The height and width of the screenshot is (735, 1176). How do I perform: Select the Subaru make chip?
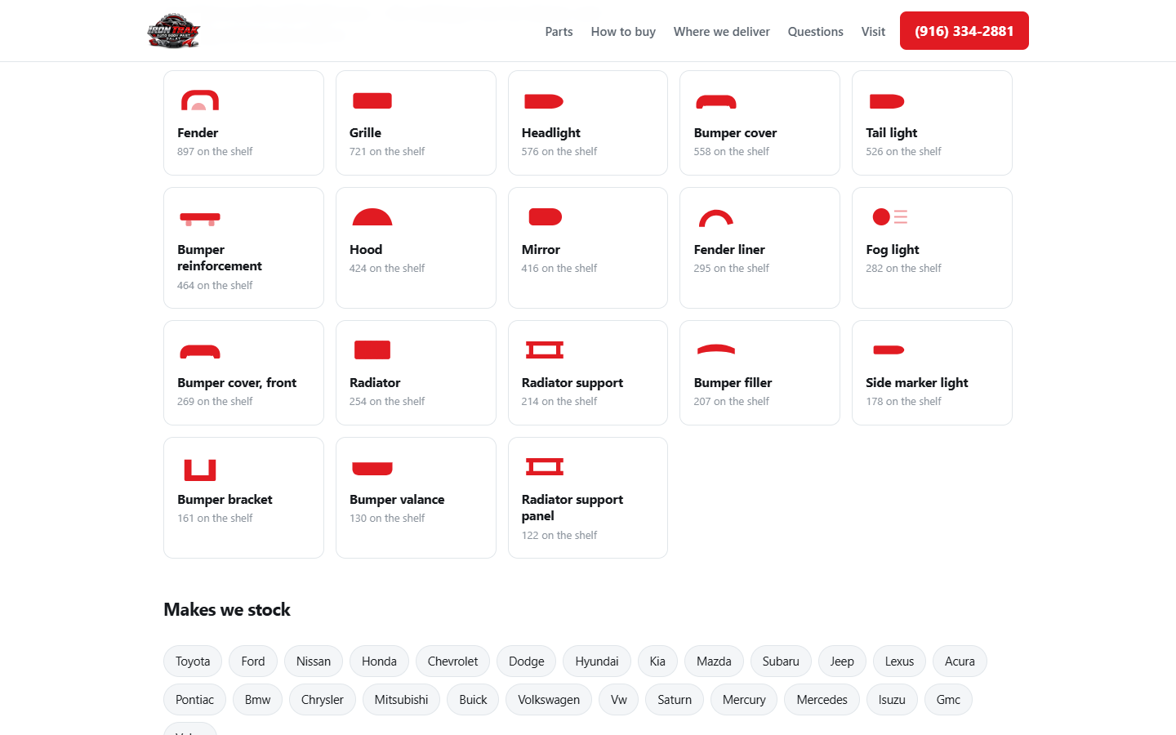coord(781,661)
